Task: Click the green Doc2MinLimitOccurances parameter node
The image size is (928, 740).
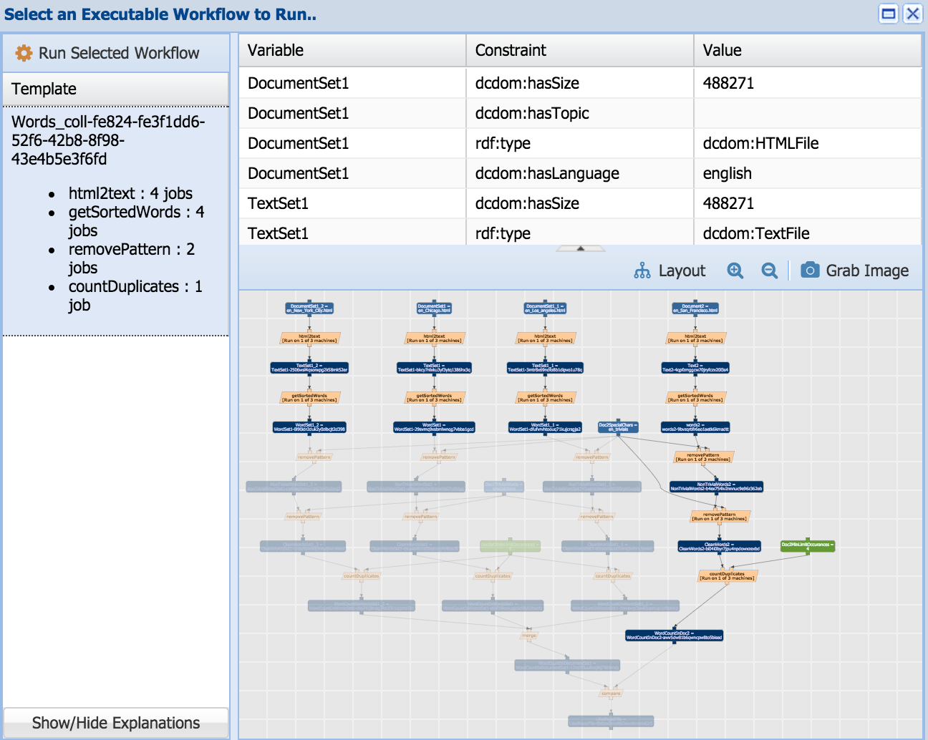Action: (x=807, y=546)
